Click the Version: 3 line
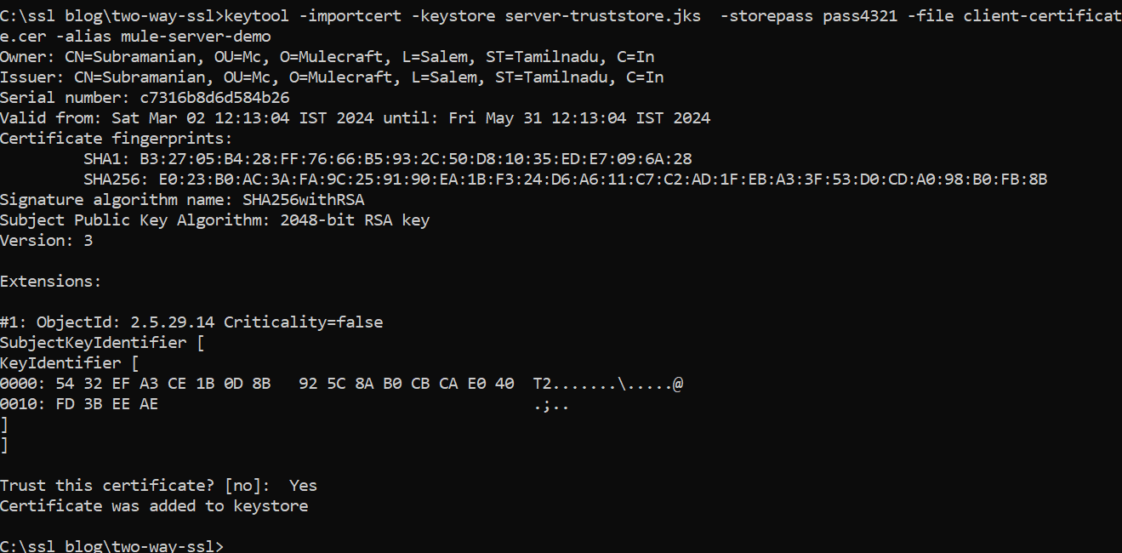Viewport: 1122px width, 553px height. click(x=47, y=241)
